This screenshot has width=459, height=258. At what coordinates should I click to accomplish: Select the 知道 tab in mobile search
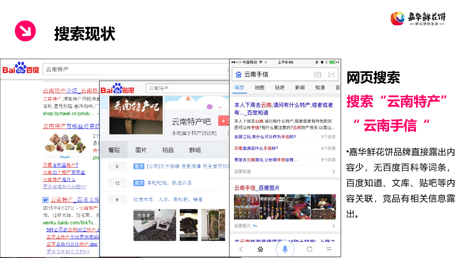pos(320,87)
